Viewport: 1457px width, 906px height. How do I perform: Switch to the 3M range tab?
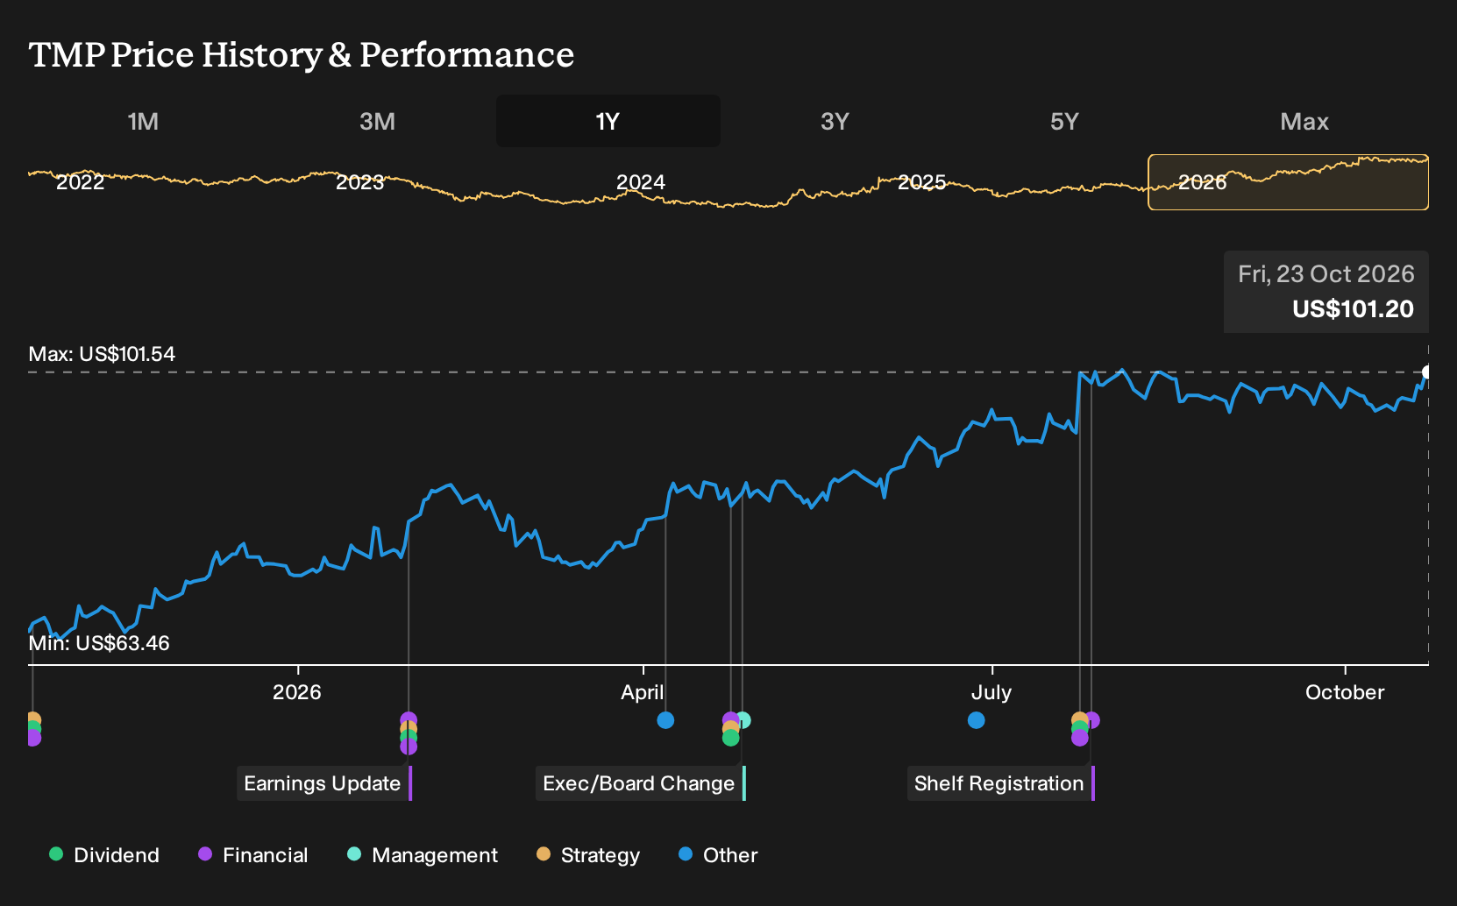pos(377,121)
